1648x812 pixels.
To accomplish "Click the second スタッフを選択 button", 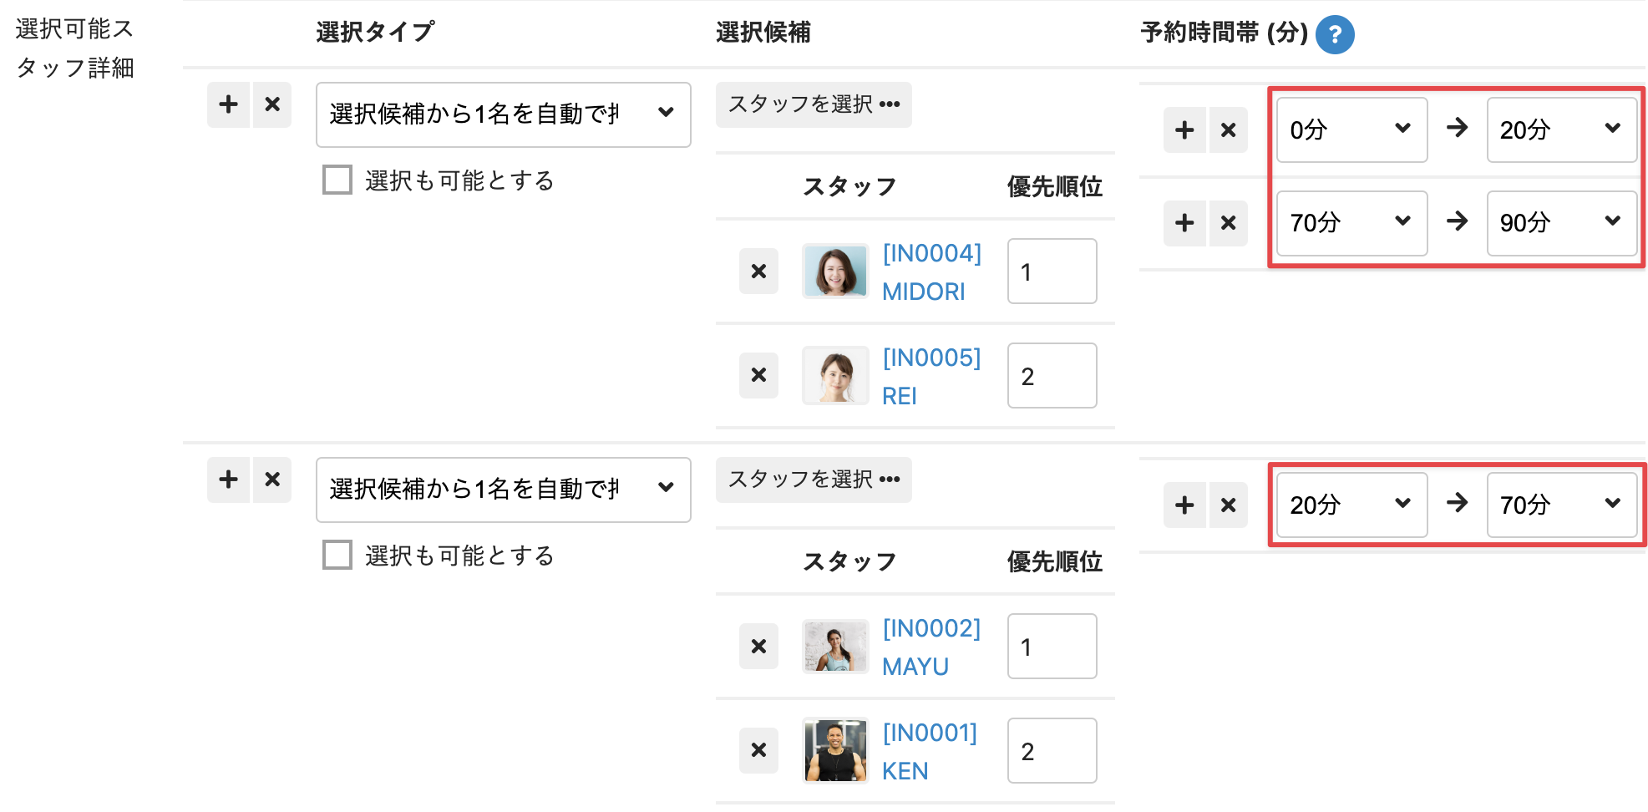I will point(814,480).
